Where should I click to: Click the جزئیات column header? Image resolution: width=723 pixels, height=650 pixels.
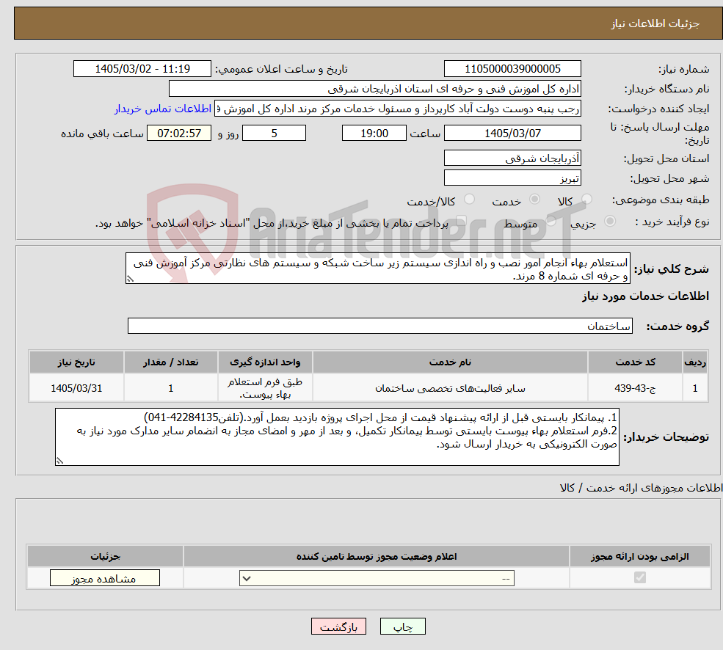(x=105, y=556)
